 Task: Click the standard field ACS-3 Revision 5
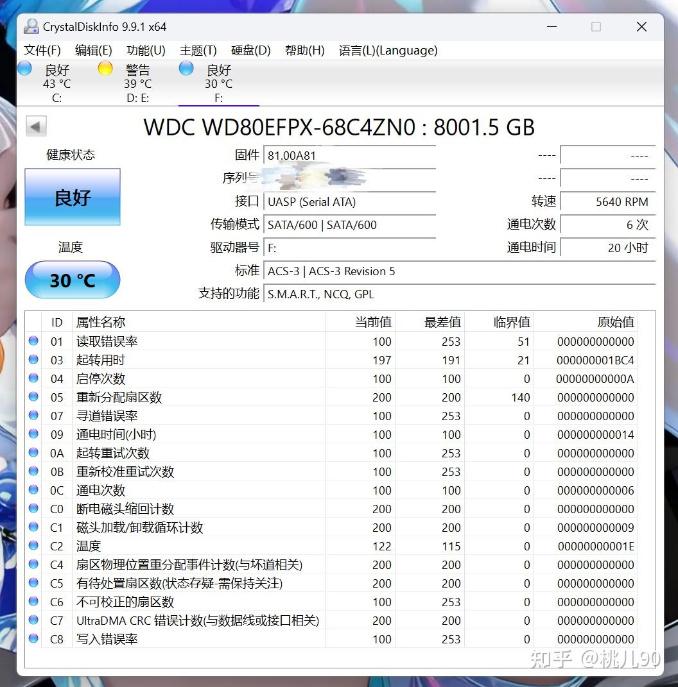(x=459, y=271)
